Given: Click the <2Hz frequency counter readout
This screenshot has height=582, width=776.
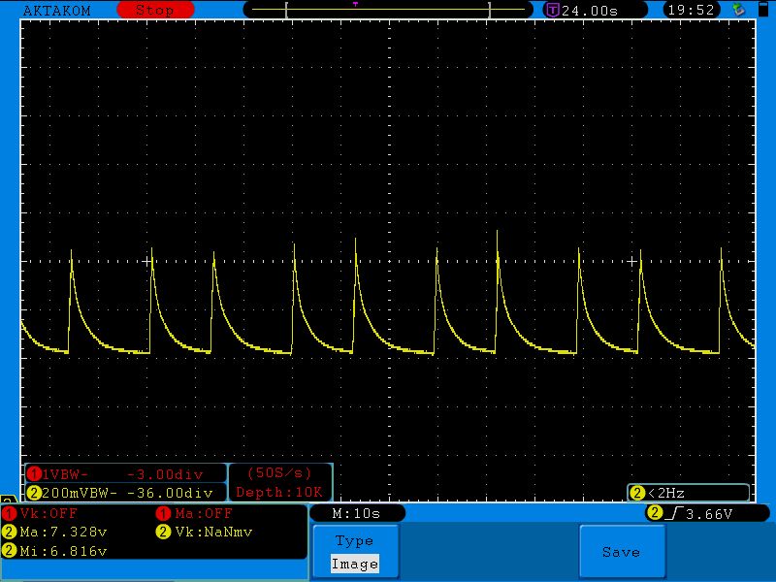Looking at the screenshot, I should 689,492.
